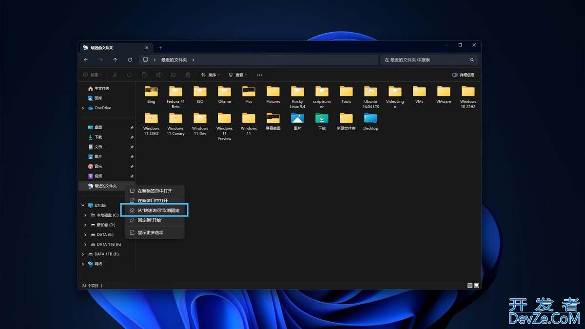Image resolution: width=585 pixels, height=329 pixels.
Task: Click the magnifier icon in search box
Action: tap(472, 60)
